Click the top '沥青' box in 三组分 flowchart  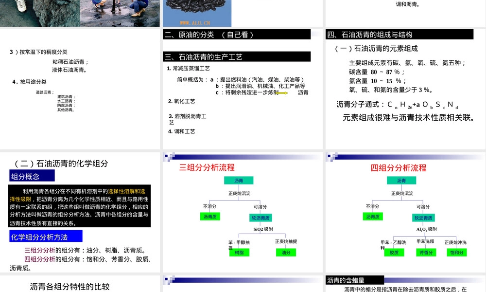[239, 180]
